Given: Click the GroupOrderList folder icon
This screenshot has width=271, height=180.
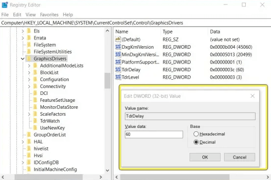Looking at the screenshot, I should click(29, 135).
